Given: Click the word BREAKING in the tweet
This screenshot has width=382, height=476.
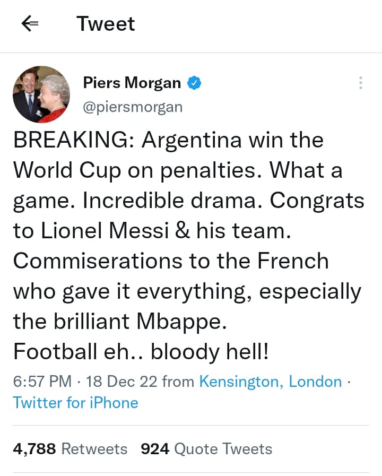Looking at the screenshot, I should (x=73, y=141).
